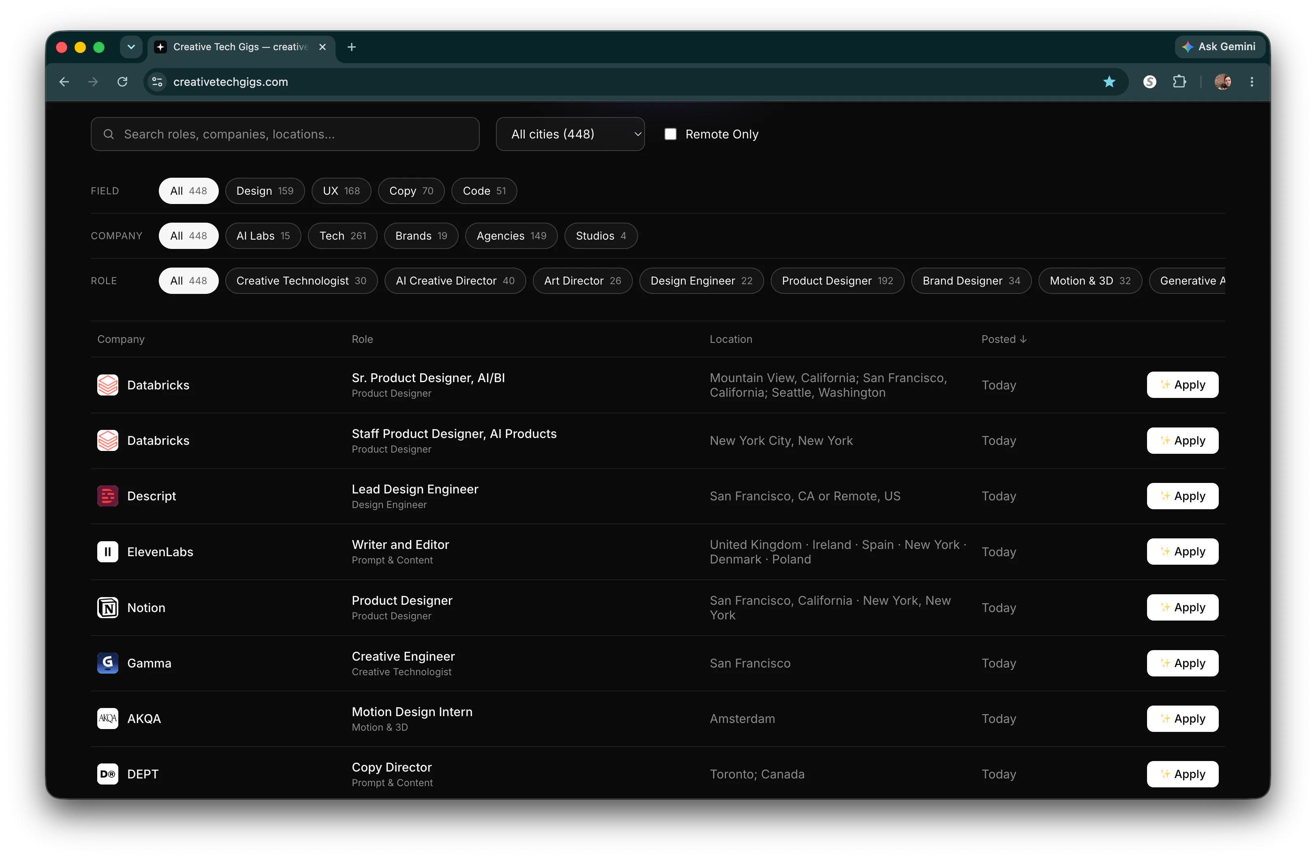Click the search roles input field

click(x=285, y=134)
